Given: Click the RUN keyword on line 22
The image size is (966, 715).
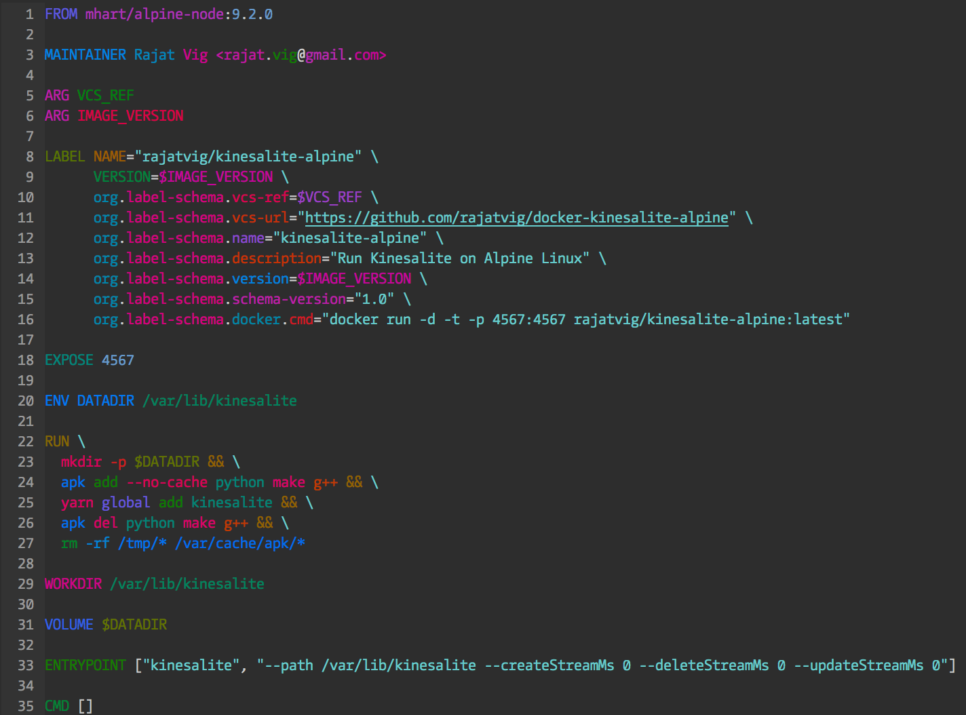Looking at the screenshot, I should tap(57, 442).
